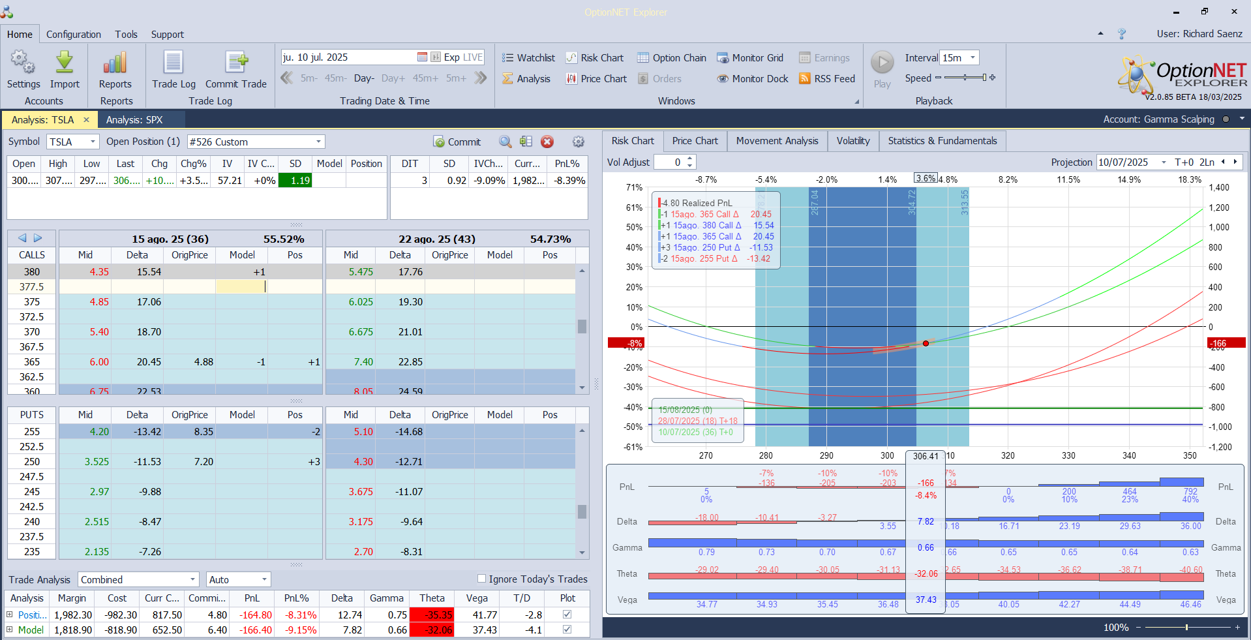Click the help question mark icon
The image size is (1251, 640).
pyautogui.click(x=1122, y=34)
